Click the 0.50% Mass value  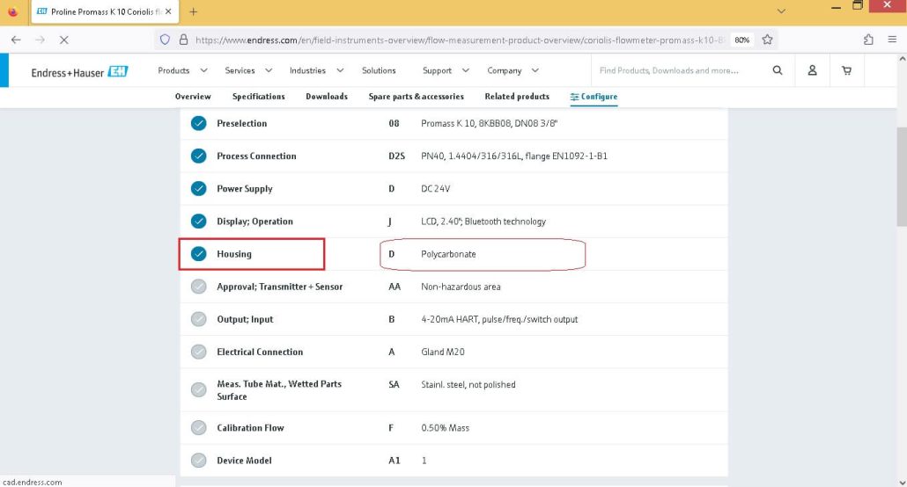[445, 428]
